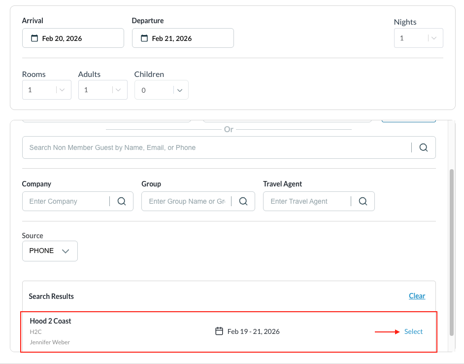
Task: Click the Group search magnifier icon
Action: pyautogui.click(x=243, y=201)
